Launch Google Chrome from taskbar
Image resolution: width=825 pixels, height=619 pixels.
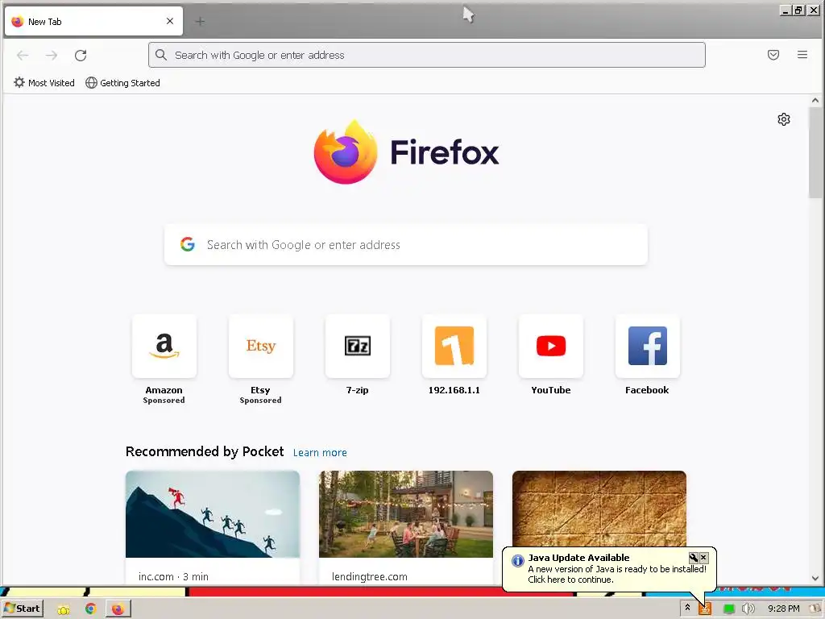(90, 609)
